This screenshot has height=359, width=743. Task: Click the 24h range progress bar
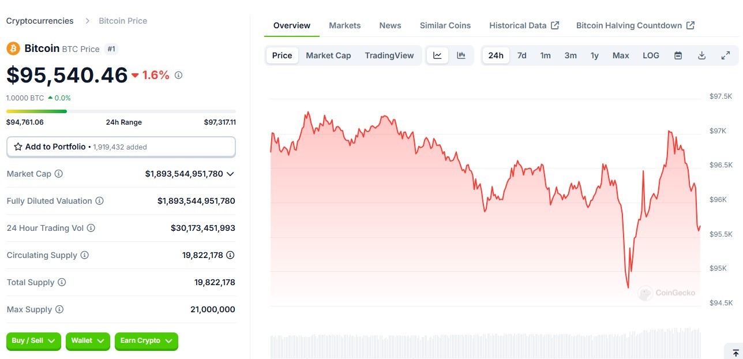[121, 111]
